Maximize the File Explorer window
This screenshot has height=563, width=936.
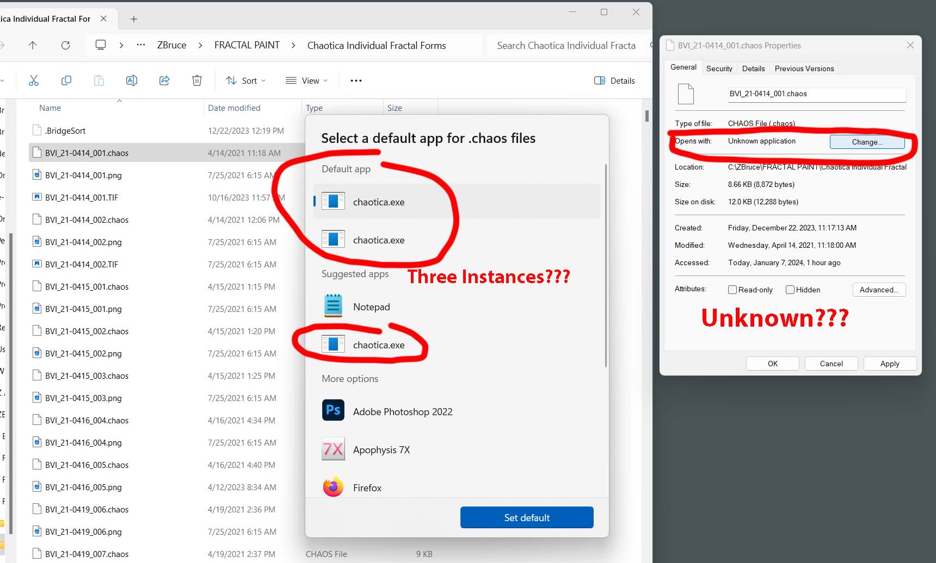[x=604, y=12]
